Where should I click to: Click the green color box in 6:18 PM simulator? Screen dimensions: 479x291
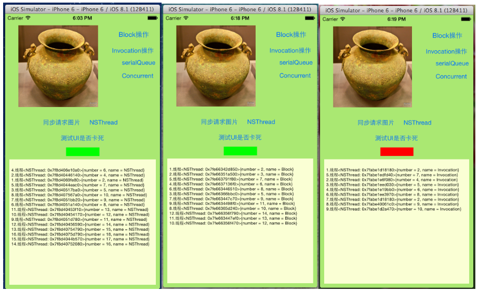[x=241, y=151]
